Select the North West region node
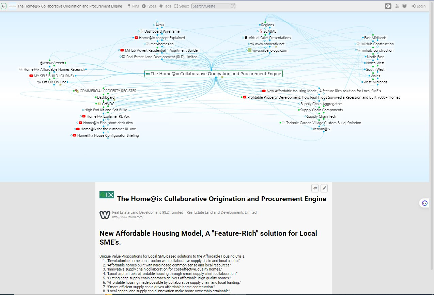 [375, 63]
